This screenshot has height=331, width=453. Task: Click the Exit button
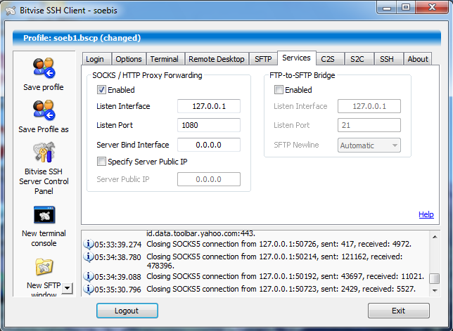click(x=399, y=311)
